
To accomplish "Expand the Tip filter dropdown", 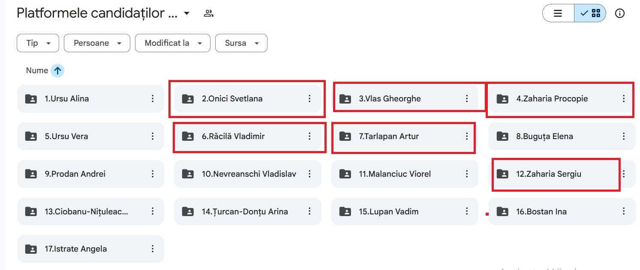I will pos(38,43).
